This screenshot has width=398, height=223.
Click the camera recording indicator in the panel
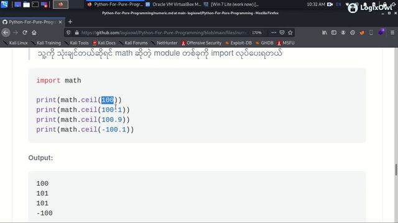click(330, 4)
